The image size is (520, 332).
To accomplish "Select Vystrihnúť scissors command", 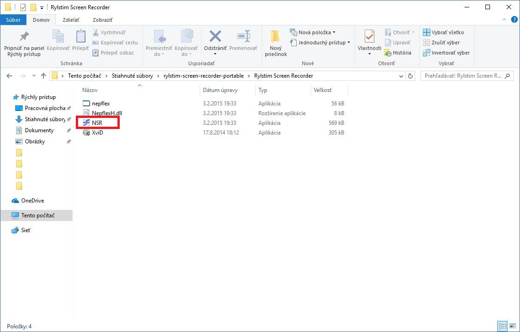I will tap(110, 32).
